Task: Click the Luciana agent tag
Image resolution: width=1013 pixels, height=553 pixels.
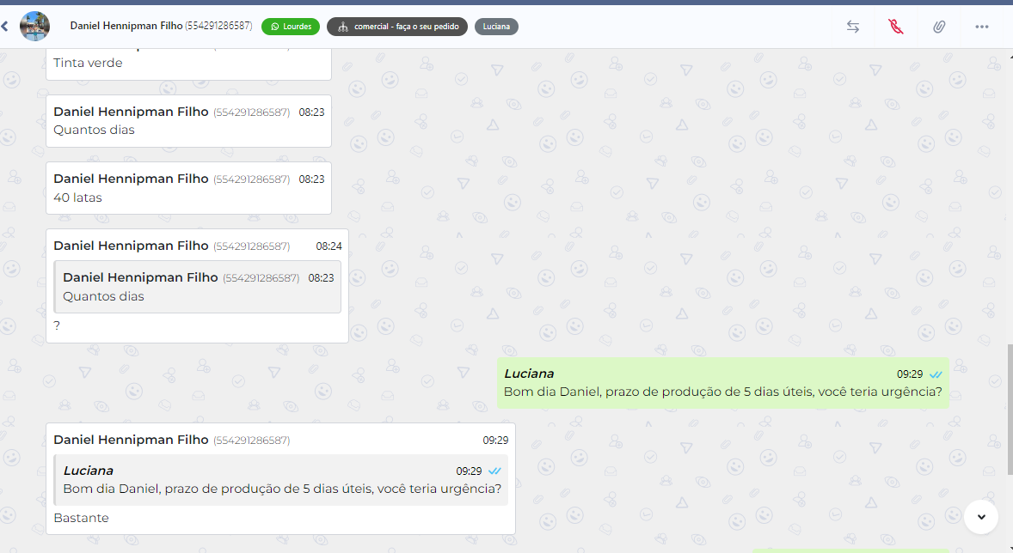Action: (496, 27)
